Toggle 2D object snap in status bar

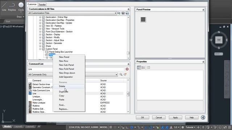click(150, 127)
